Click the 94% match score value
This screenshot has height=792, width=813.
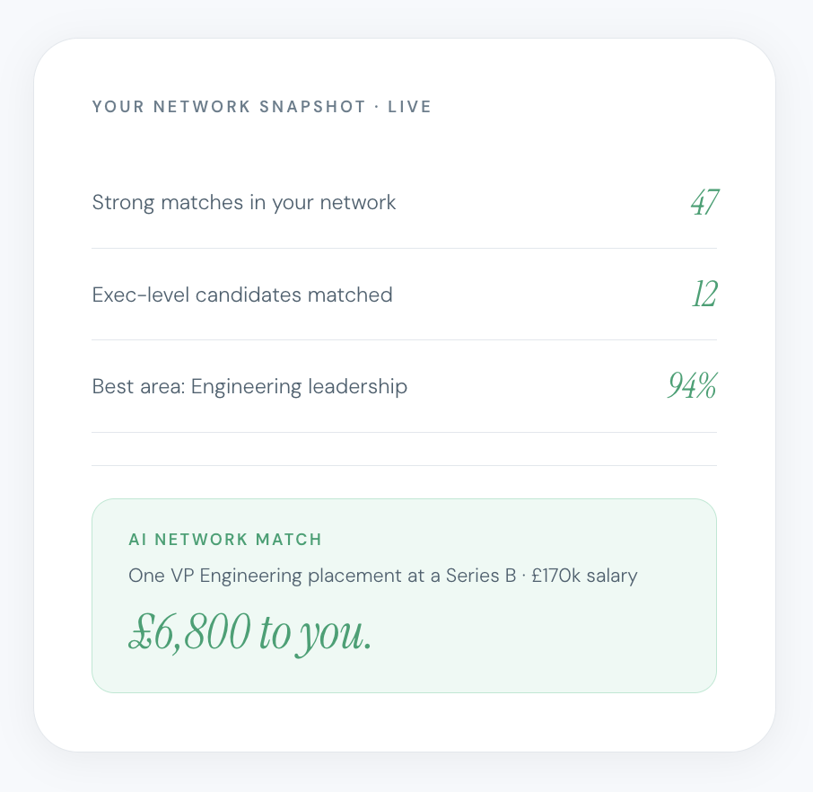click(692, 386)
